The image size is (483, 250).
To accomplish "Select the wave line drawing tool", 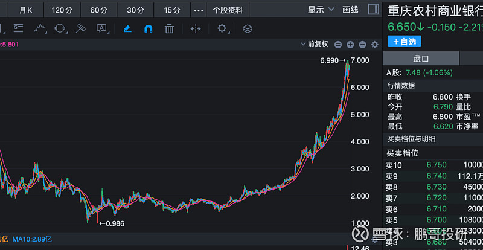I will [x=40, y=28].
